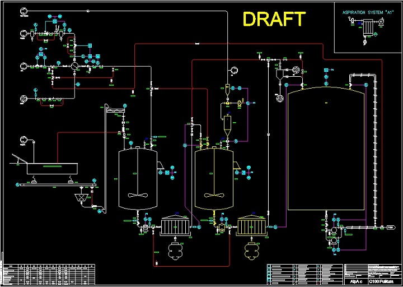Screen dimensions: 403x287
Task: Click the white cone separator near the storage tank
Action: click(280, 75)
